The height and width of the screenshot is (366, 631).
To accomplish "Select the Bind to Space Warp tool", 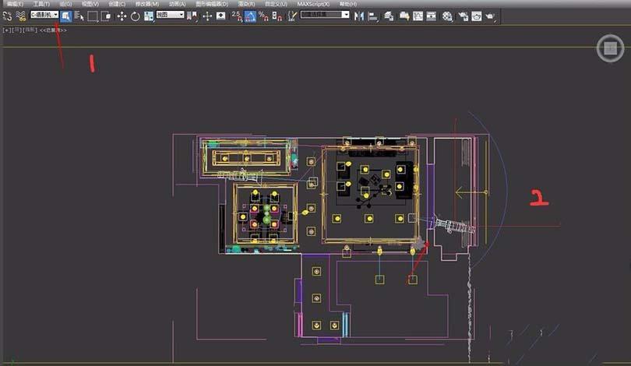I will 20,16.
